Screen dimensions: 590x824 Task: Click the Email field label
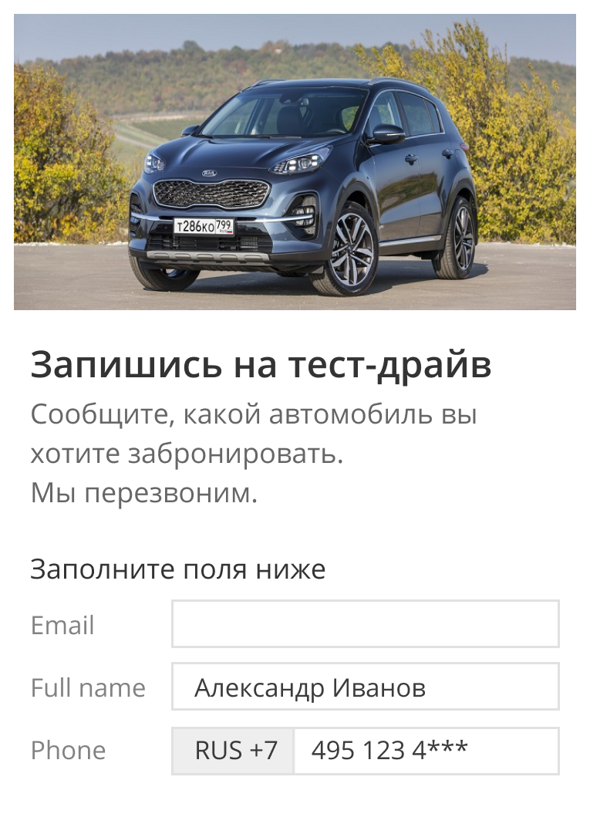(62, 625)
